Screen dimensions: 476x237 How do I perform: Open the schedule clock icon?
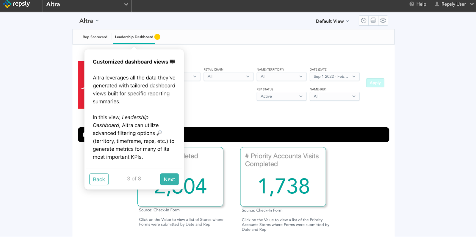[364, 20]
